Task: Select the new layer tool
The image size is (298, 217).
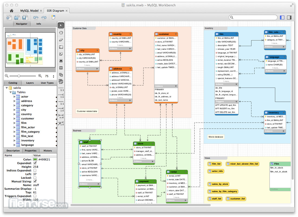Action: pyautogui.click(x=61, y=47)
